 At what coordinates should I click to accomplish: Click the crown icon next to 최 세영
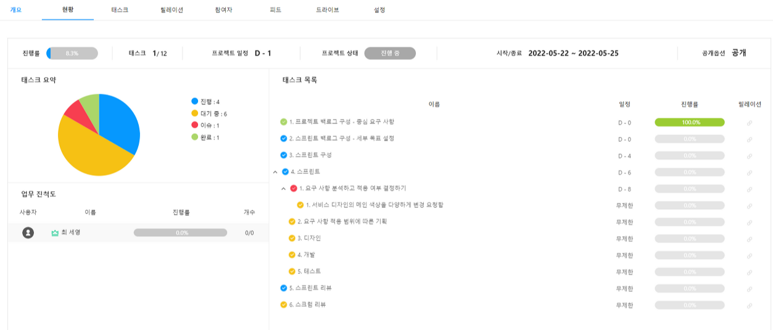tap(55, 233)
